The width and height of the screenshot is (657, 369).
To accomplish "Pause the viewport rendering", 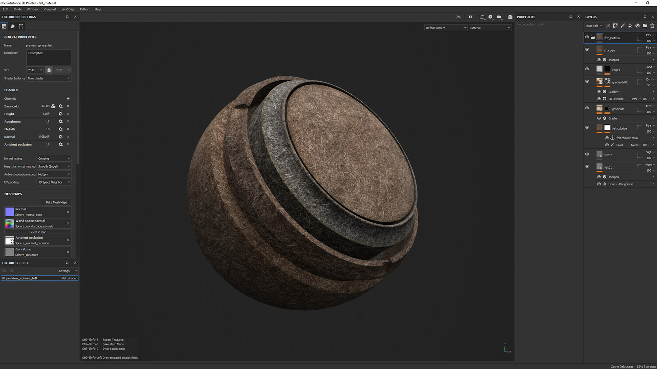I will [x=470, y=17].
